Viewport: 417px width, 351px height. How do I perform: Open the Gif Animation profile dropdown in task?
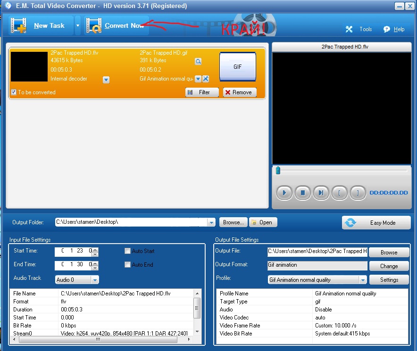198,79
